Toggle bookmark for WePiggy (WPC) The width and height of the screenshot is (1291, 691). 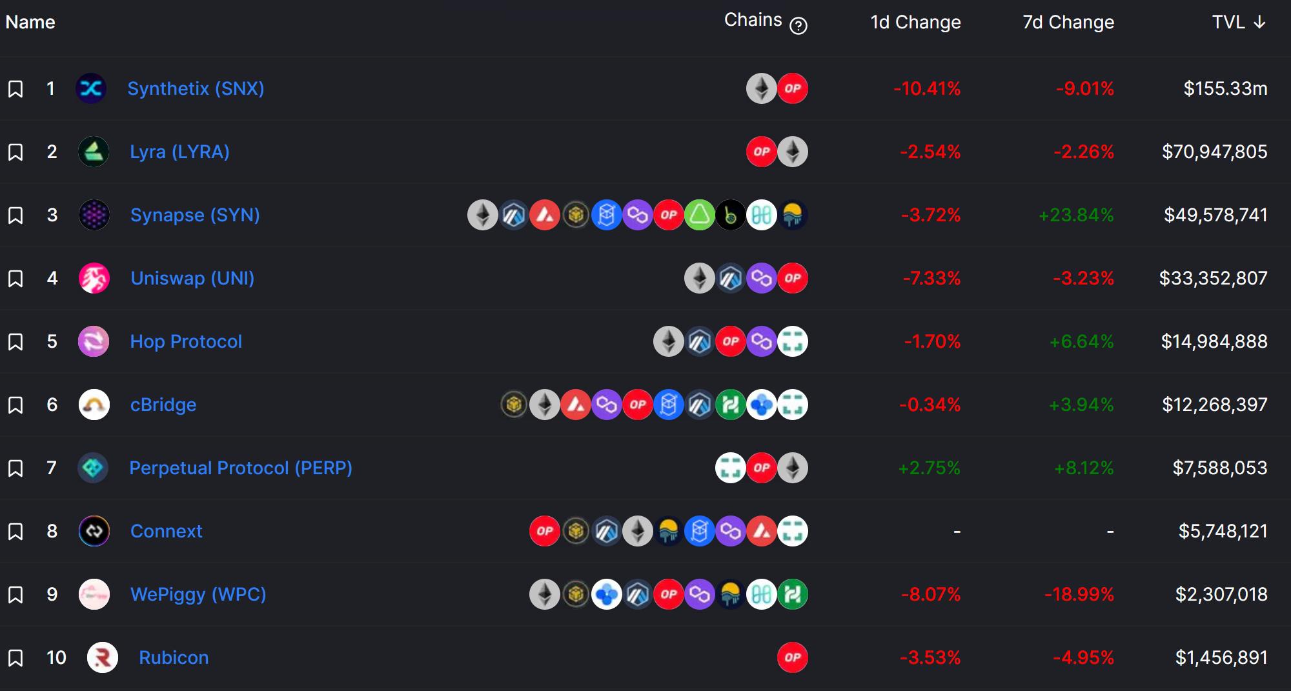click(x=15, y=594)
